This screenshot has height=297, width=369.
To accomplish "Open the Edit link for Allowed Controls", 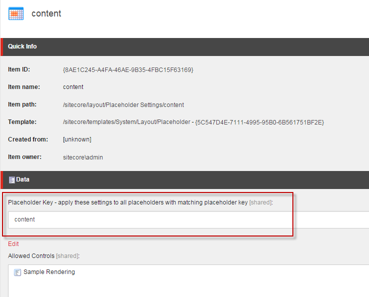I will pyautogui.click(x=14, y=244).
